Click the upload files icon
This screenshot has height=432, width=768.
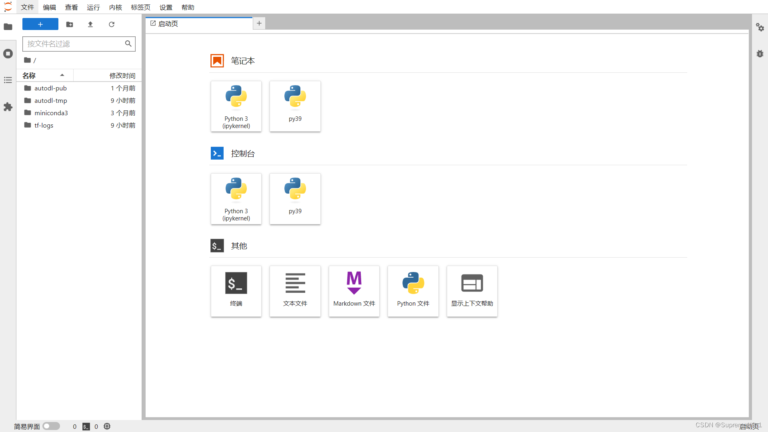pyautogui.click(x=90, y=24)
